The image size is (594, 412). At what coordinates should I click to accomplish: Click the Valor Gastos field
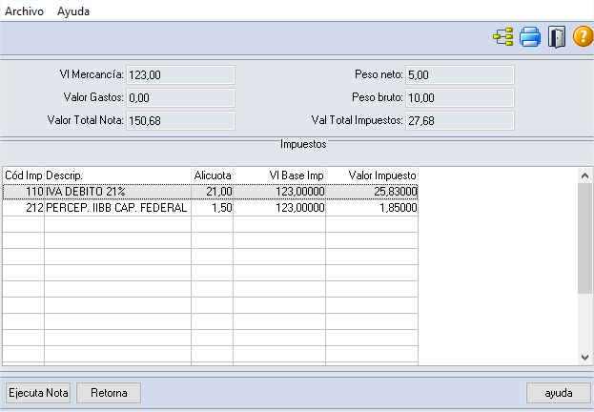point(180,98)
